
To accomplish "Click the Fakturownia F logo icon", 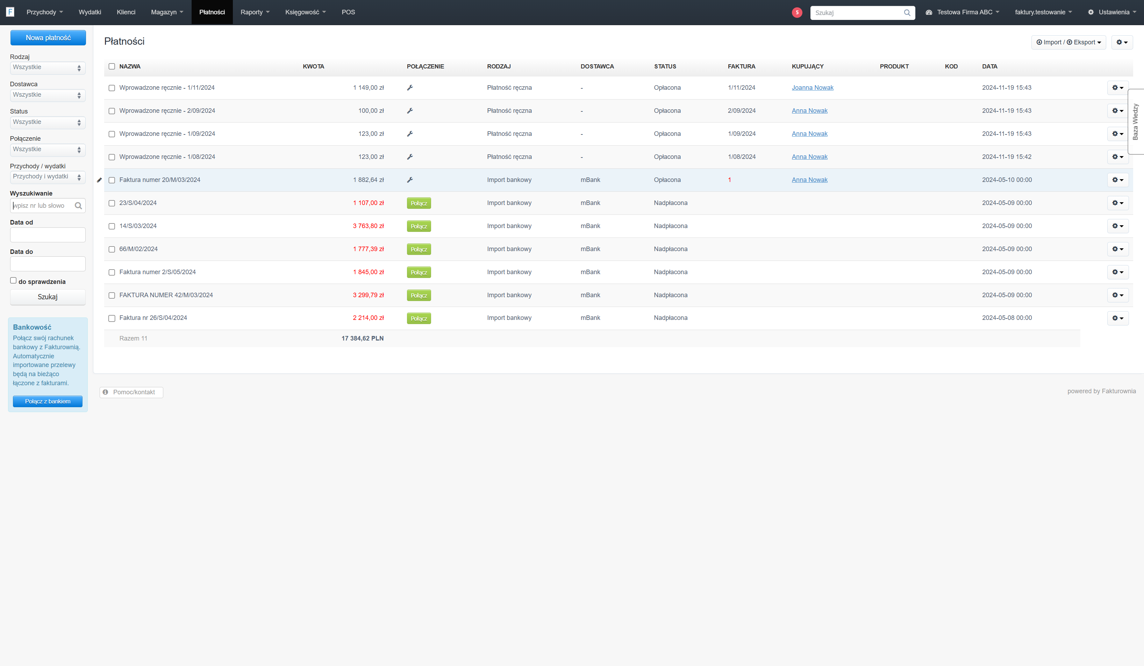I will [x=10, y=12].
